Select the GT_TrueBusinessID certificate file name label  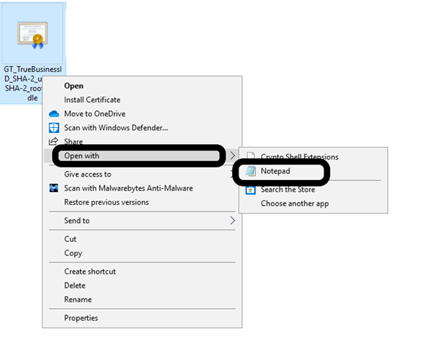coord(32,84)
